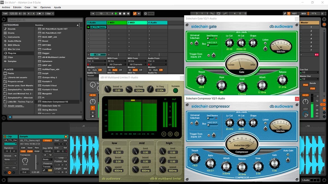Image resolution: width=328 pixels, height=184 pixels.
Task: Click the Draw Mode pencil icon in top bar
Action: pos(285,13)
